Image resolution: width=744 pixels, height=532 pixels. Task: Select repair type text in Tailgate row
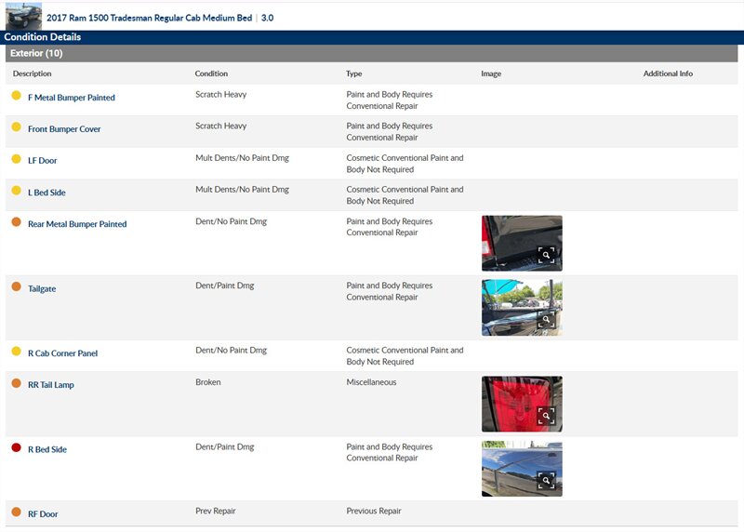coord(390,291)
